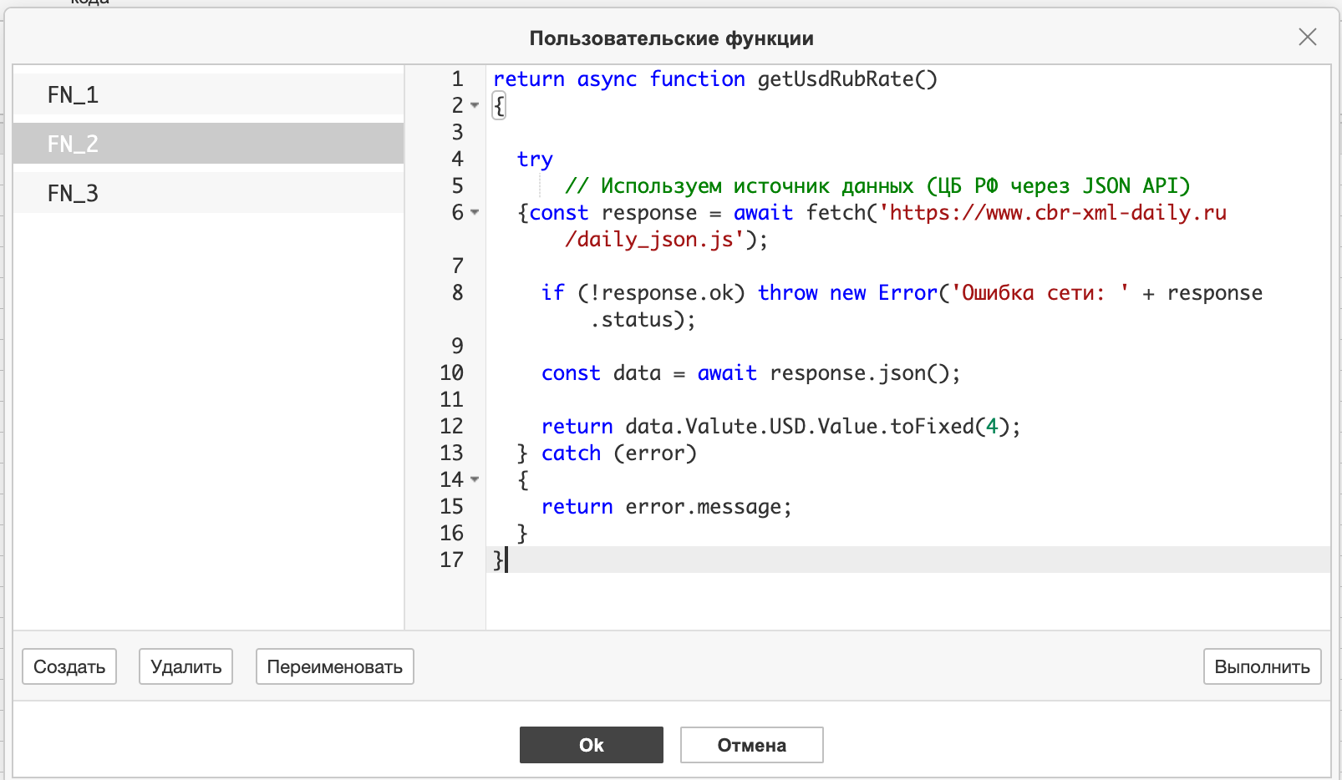The image size is (1342, 780).
Task: Click line number 17 in the gutter
Action: [451, 560]
